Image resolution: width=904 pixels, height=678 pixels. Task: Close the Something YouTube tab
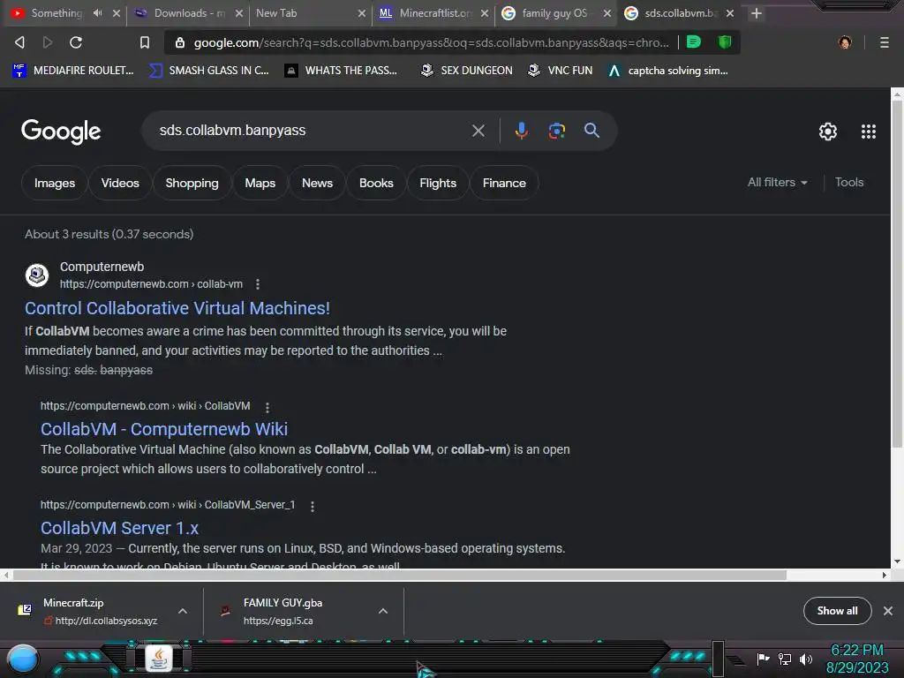click(x=117, y=12)
